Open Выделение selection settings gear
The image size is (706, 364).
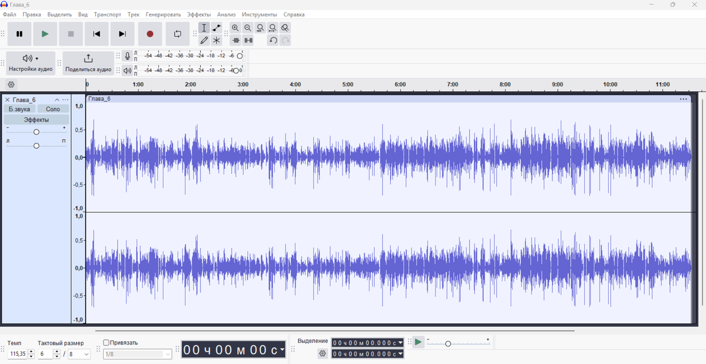coord(322,353)
